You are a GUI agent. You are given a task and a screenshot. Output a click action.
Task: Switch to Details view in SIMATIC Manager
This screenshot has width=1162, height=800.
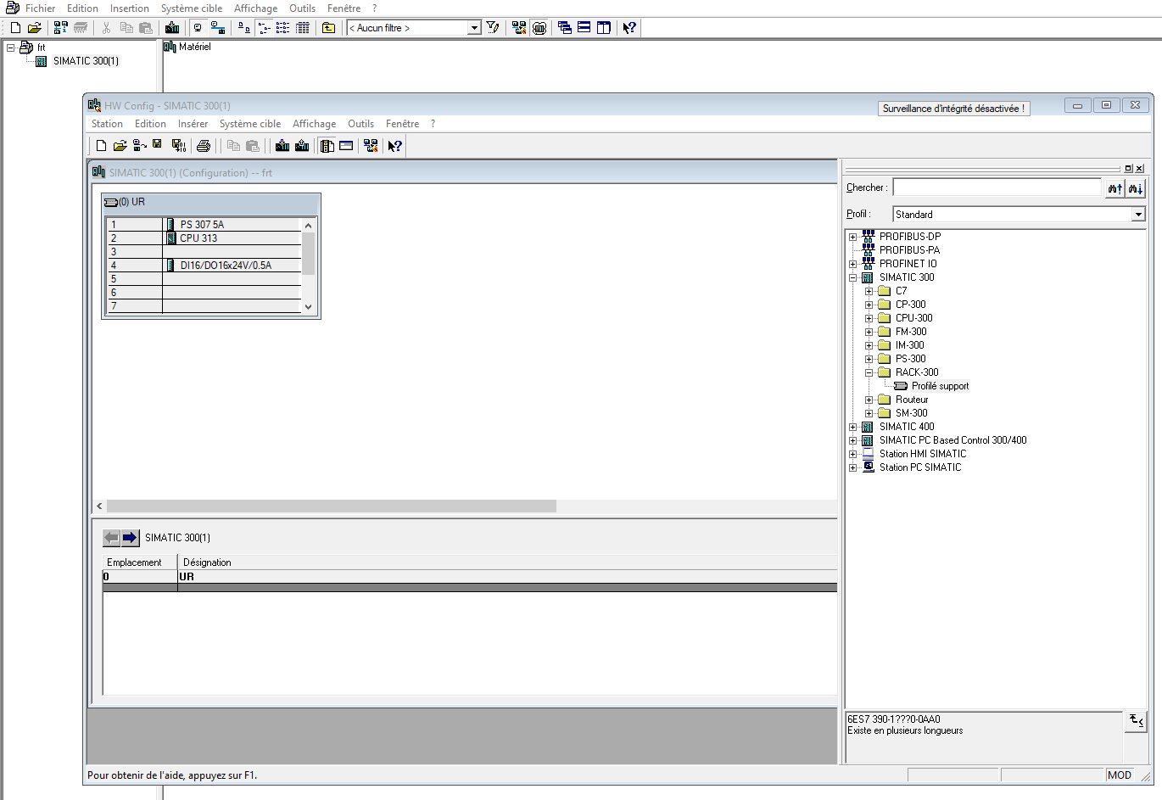pos(303,28)
